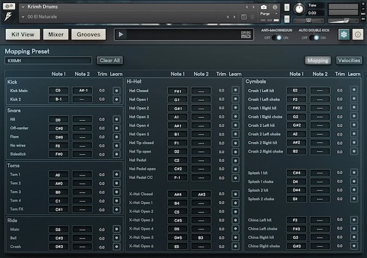Open the Mixer tab
This screenshot has height=258, width=367.
point(56,35)
